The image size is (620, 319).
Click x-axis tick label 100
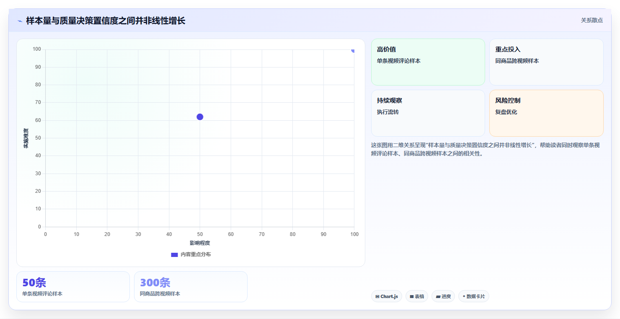pos(354,234)
